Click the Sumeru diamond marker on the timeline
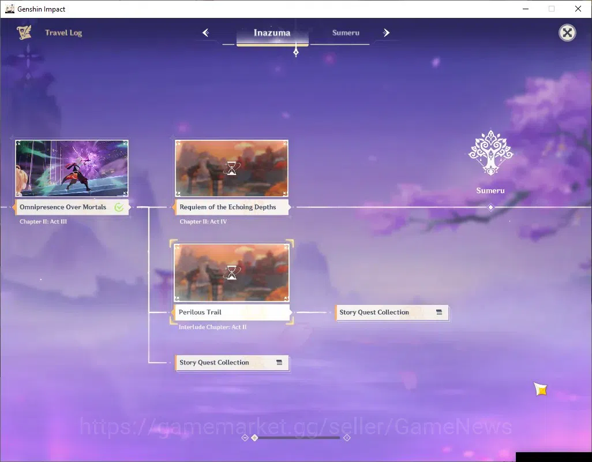This screenshot has width=592, height=462. [x=490, y=207]
